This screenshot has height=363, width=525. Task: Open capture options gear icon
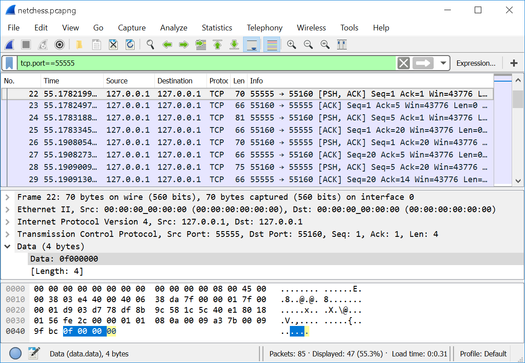pos(60,45)
